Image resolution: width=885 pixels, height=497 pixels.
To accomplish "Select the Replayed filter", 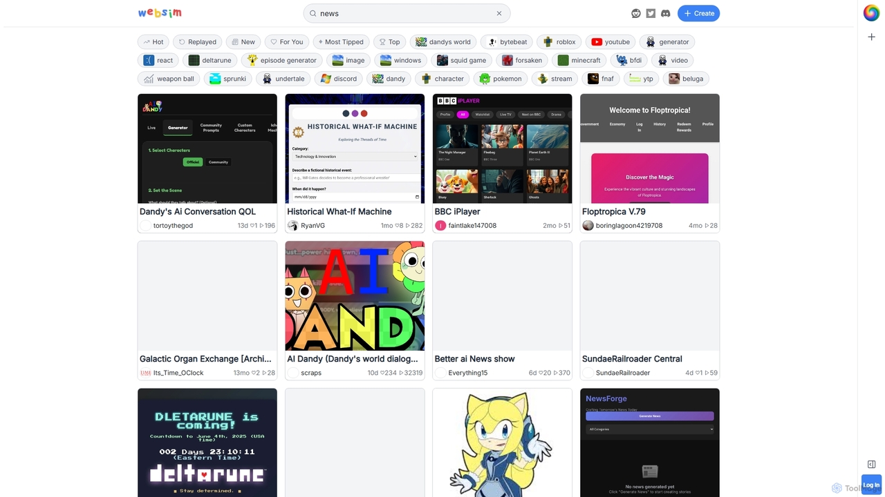I will pos(198,41).
